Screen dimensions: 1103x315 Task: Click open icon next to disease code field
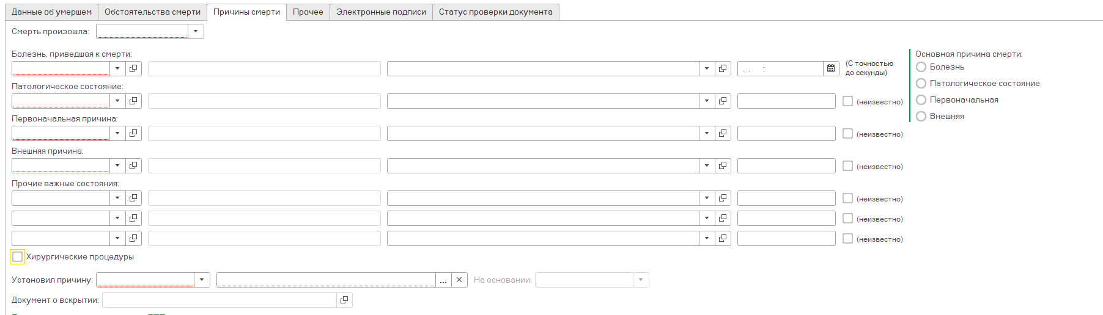click(x=133, y=68)
